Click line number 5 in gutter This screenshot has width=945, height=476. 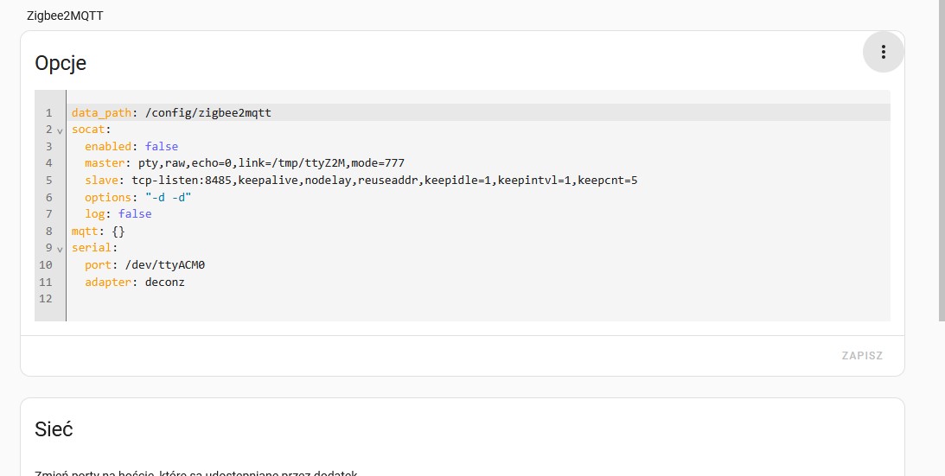[48, 181]
